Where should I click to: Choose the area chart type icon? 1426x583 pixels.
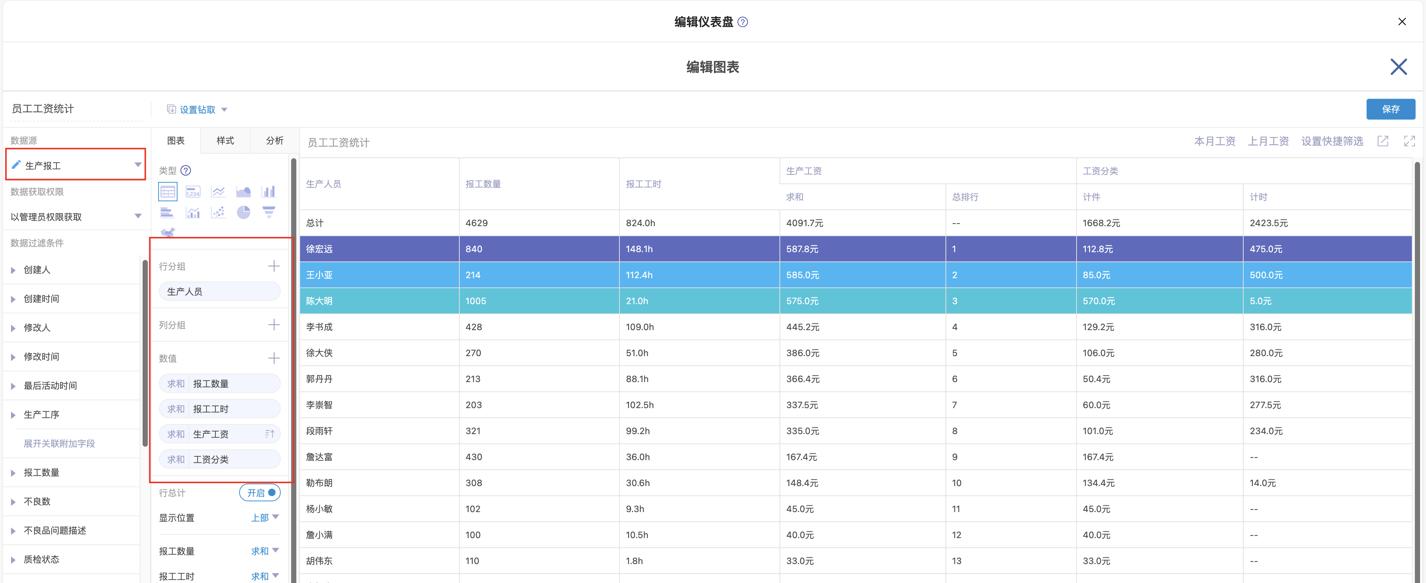click(244, 192)
